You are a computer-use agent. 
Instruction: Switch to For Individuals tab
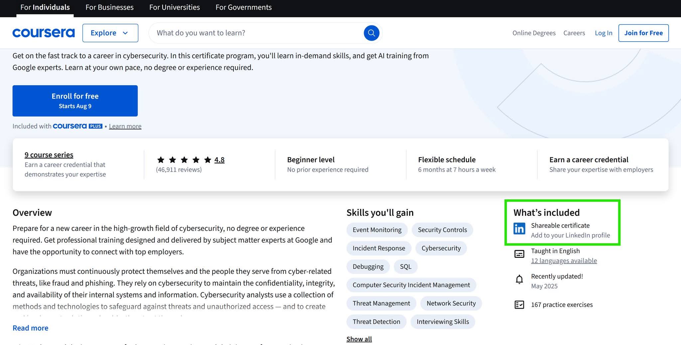[x=45, y=7]
